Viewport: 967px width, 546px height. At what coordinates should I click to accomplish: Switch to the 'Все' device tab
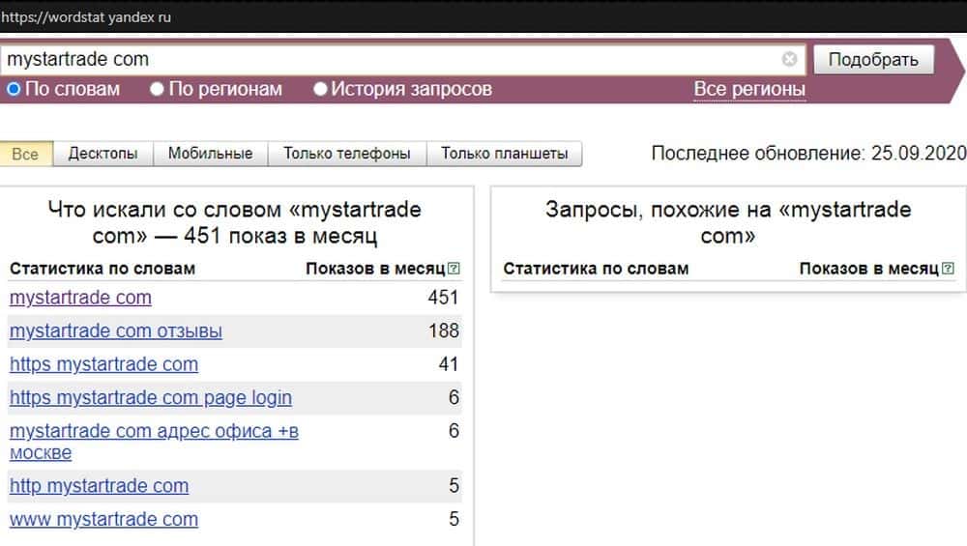point(26,154)
